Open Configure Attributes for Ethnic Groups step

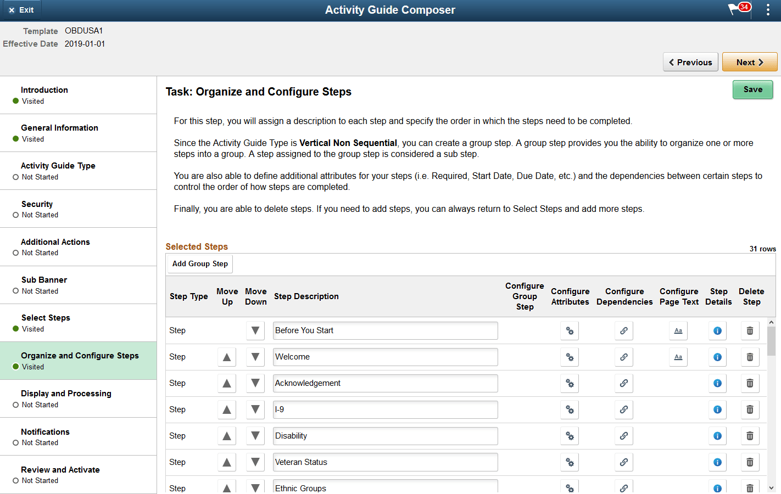coord(570,487)
